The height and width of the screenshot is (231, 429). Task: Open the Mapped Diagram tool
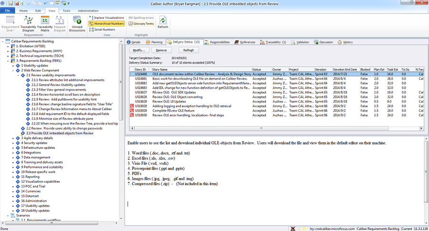(x=60, y=24)
